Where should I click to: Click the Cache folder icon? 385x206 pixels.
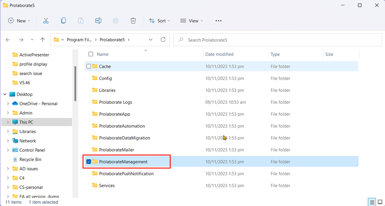[95, 66]
